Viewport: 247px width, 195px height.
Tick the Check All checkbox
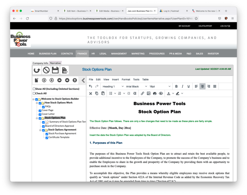[x=34, y=93]
